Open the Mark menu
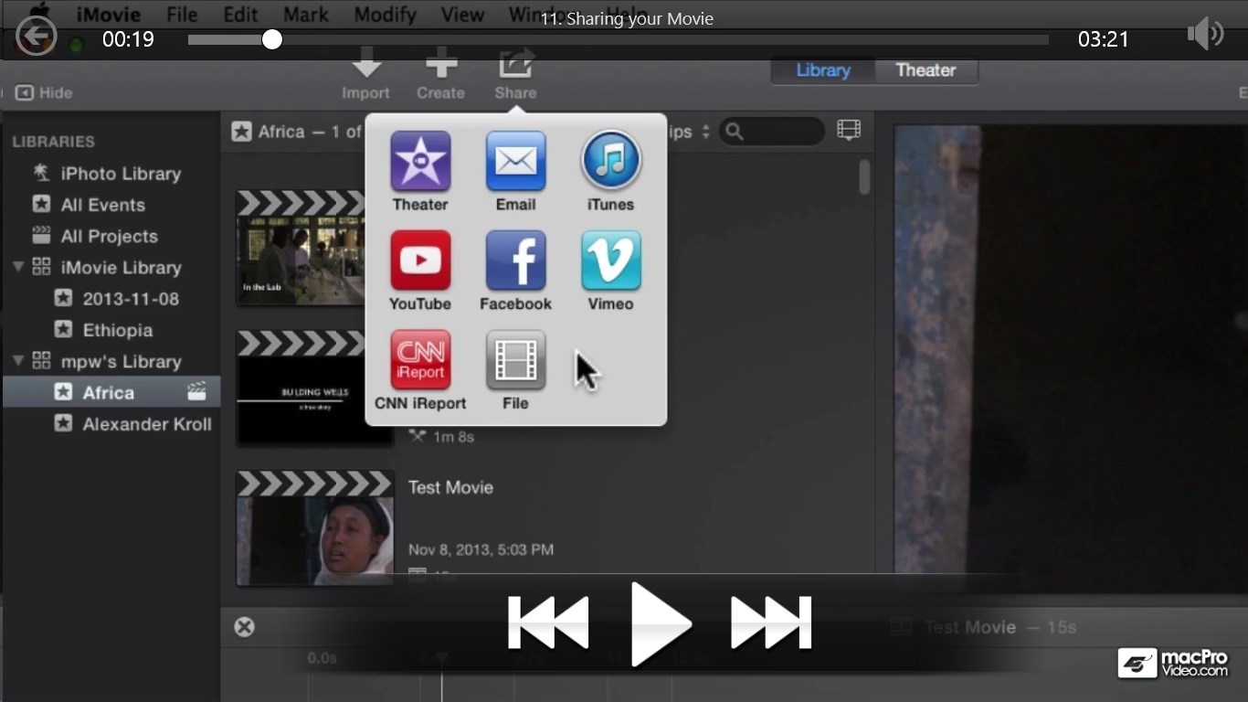1248x702 pixels. pyautogui.click(x=306, y=15)
